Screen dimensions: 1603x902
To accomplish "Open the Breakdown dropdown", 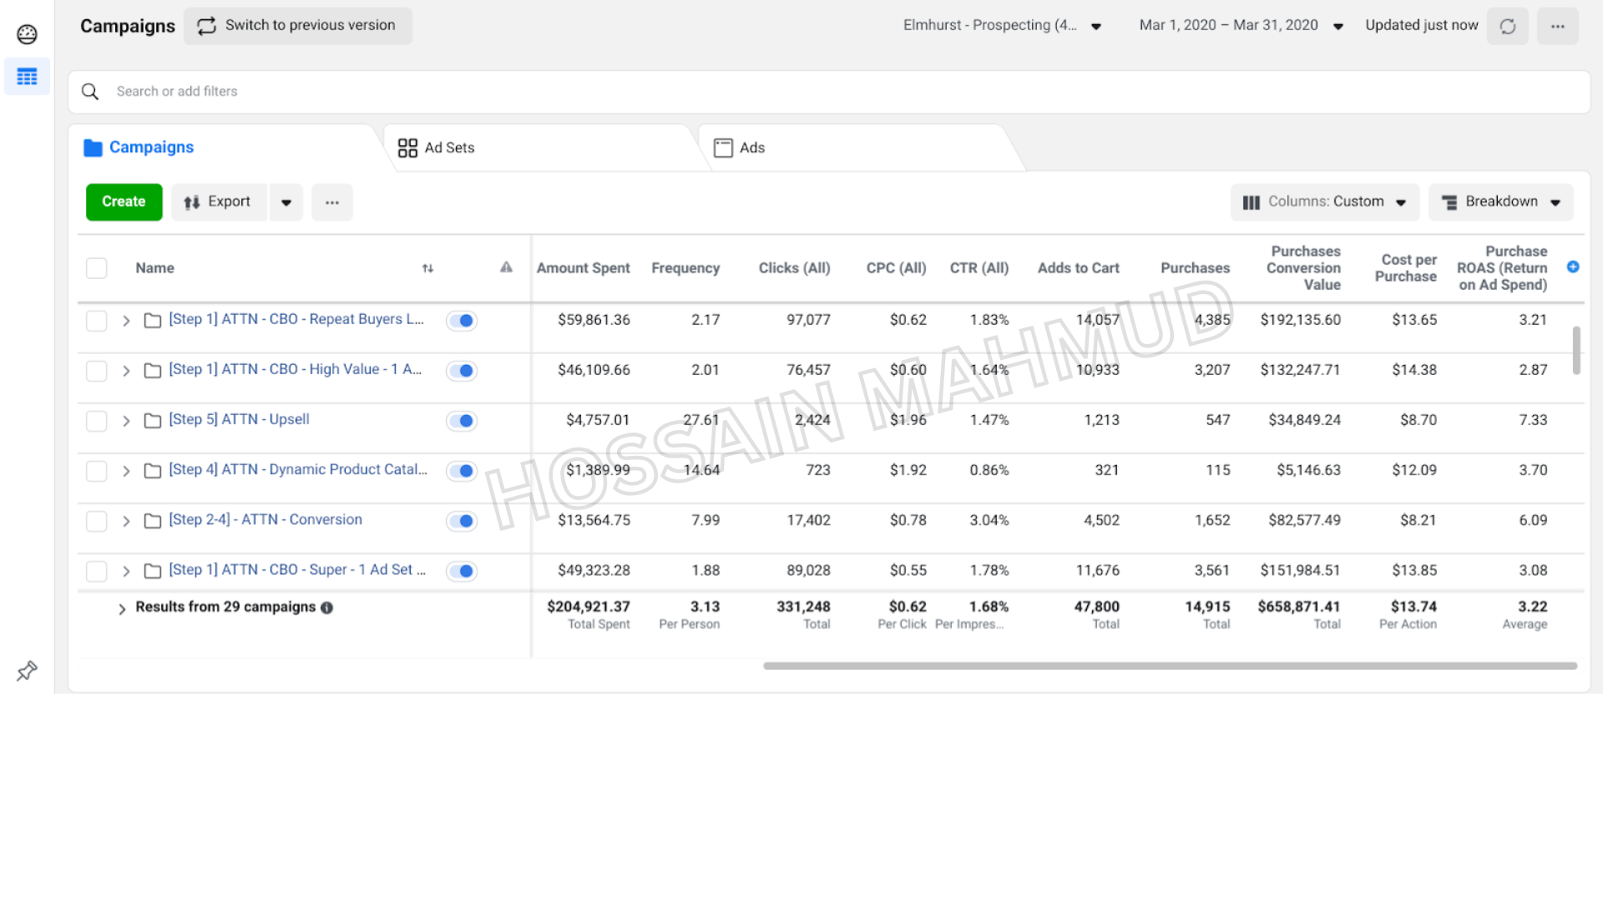I will click(x=1501, y=202).
